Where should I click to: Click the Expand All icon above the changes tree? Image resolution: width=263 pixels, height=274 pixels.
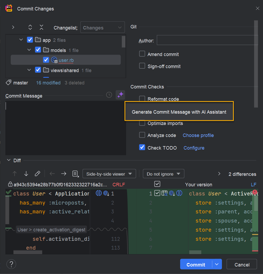[x=30, y=27]
